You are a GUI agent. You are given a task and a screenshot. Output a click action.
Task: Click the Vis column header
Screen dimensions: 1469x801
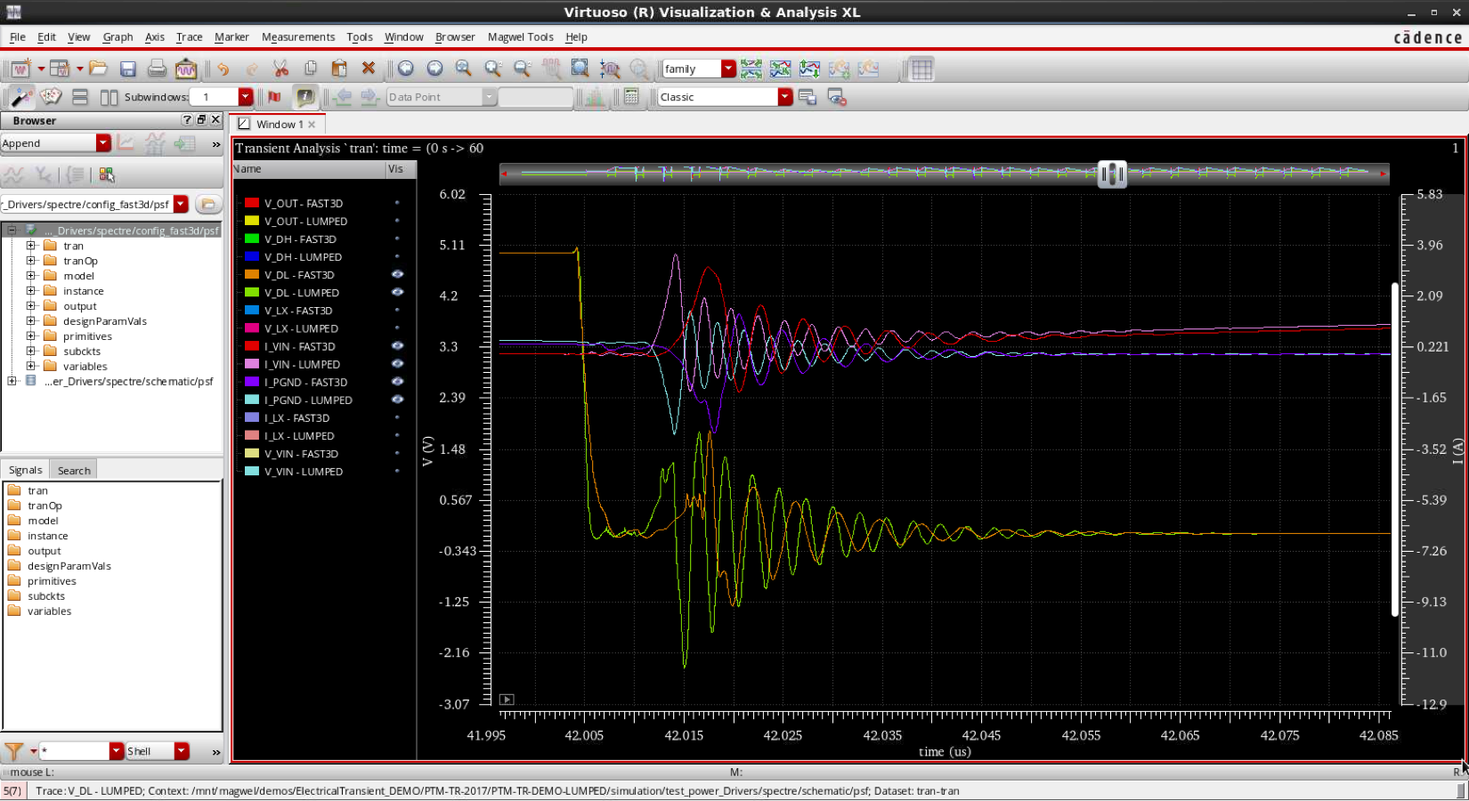[x=400, y=169]
